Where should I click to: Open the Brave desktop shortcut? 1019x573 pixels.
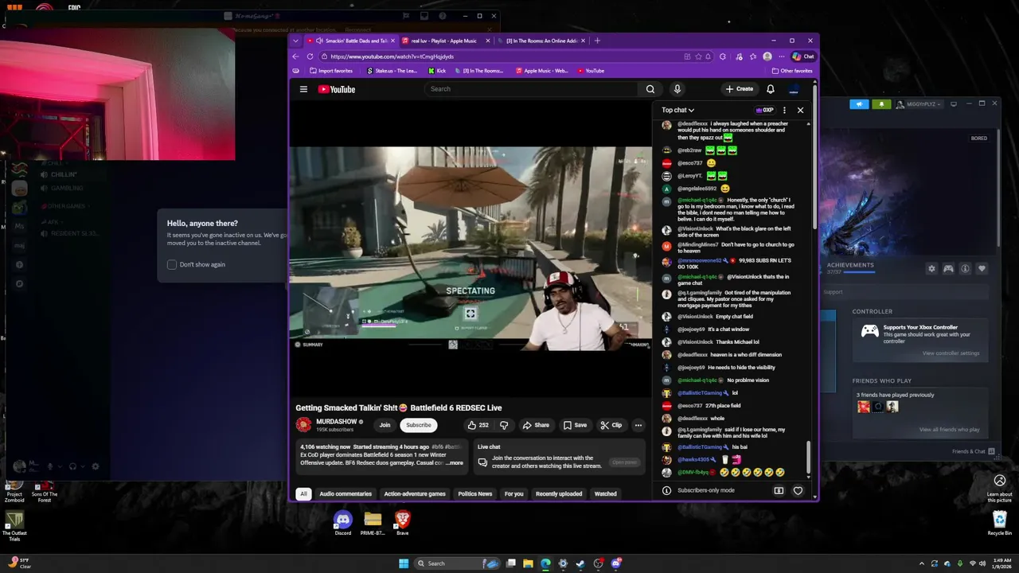coord(403,523)
